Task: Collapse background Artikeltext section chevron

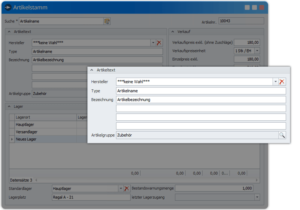Action: coord(9,32)
